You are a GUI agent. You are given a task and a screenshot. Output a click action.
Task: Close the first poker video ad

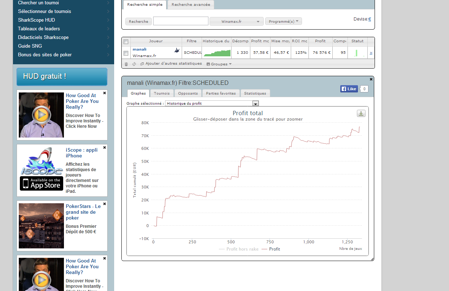click(x=105, y=93)
